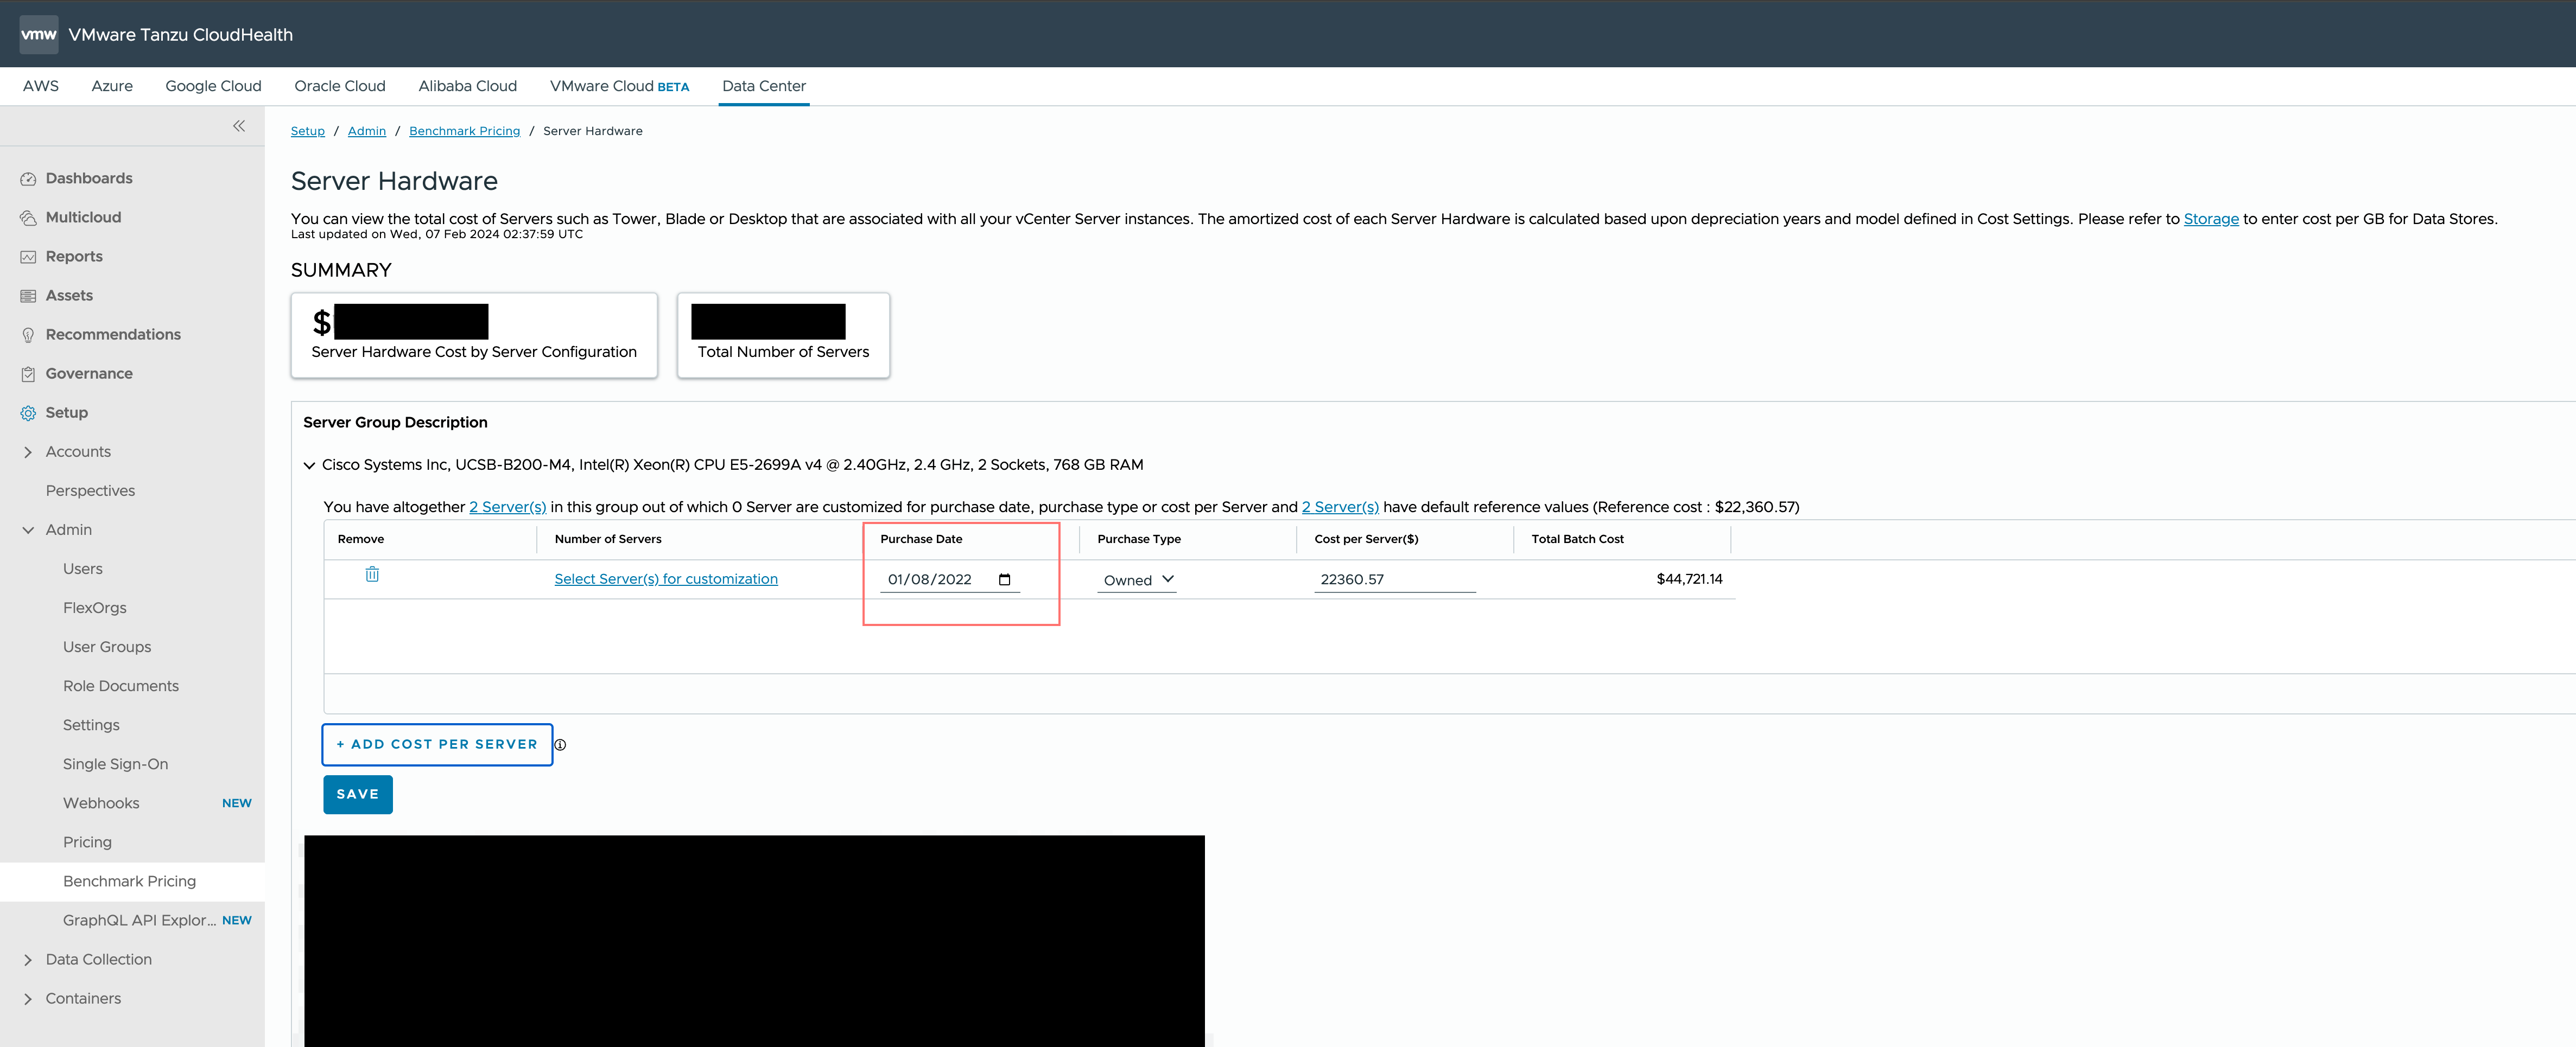
Task: Click the Save button
Action: (x=357, y=794)
